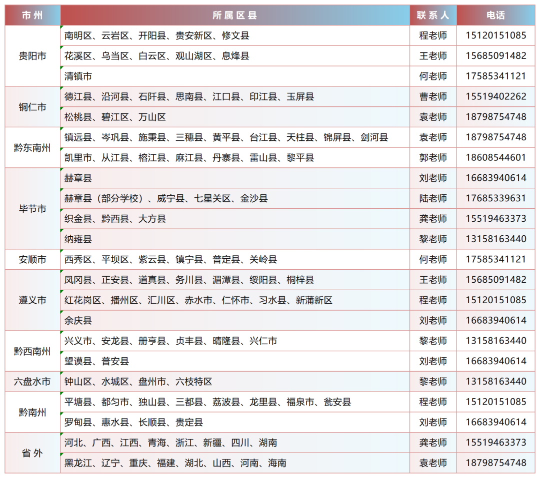Select the 纳雍县 district cell
The height and width of the screenshot is (478, 540).
point(78,239)
